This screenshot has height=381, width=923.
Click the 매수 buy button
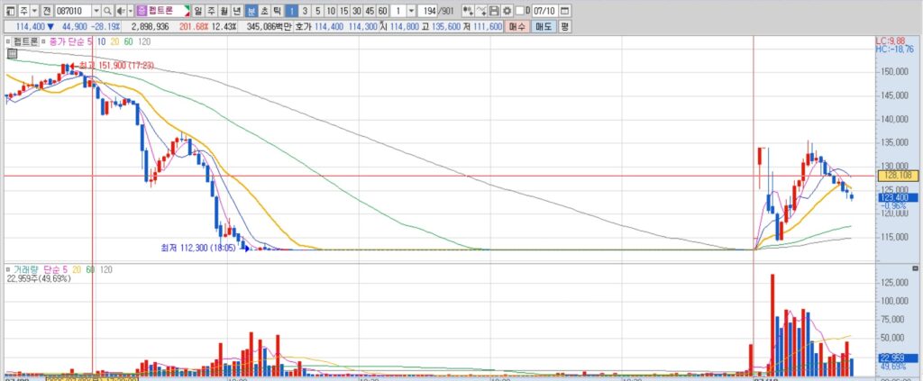(x=517, y=26)
